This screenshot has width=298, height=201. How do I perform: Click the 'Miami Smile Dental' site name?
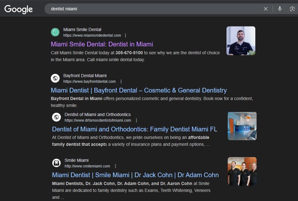[x=82, y=30]
